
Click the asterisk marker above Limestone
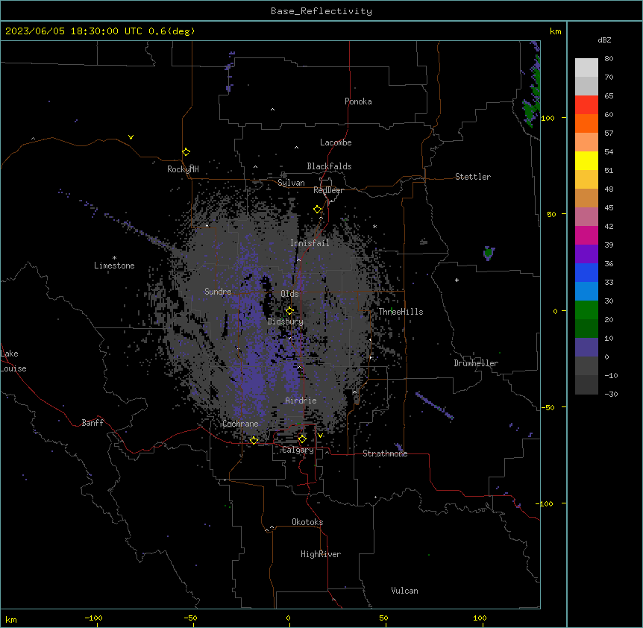click(114, 258)
